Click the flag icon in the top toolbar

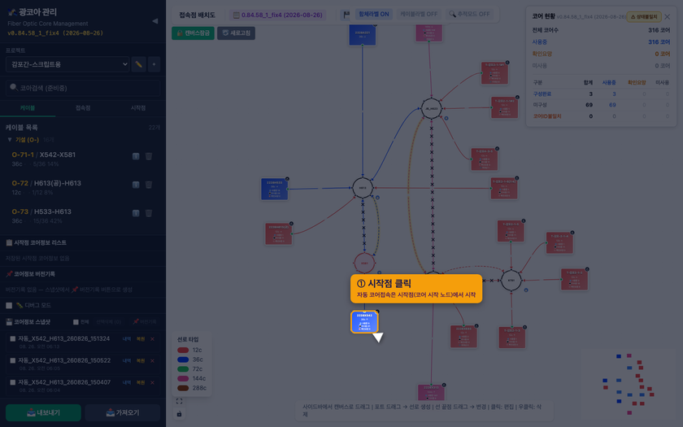coord(346,15)
